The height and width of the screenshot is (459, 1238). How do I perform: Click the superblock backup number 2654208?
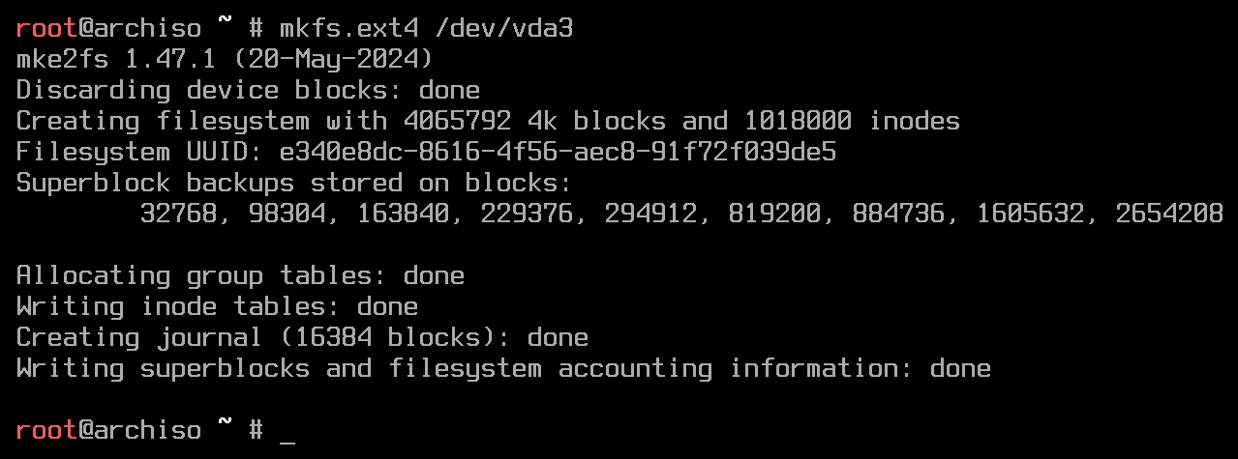tap(1169, 215)
